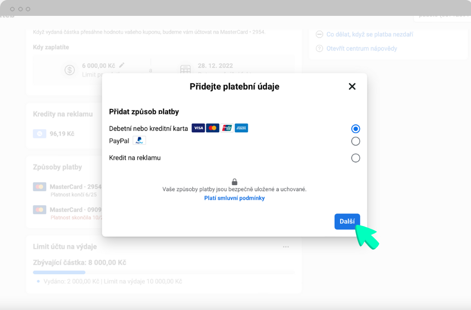Click the UnionPay card logo
Screen dimensions: 471x310
coord(227,128)
